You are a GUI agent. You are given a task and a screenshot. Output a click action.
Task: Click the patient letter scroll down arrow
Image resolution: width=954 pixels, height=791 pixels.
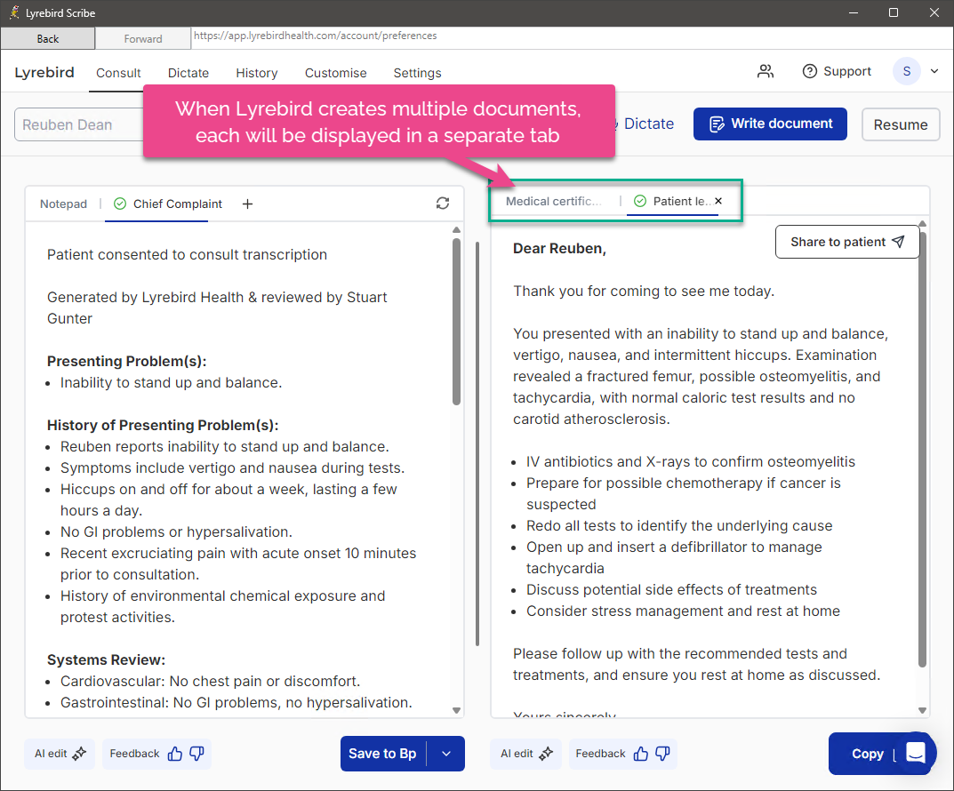922,711
